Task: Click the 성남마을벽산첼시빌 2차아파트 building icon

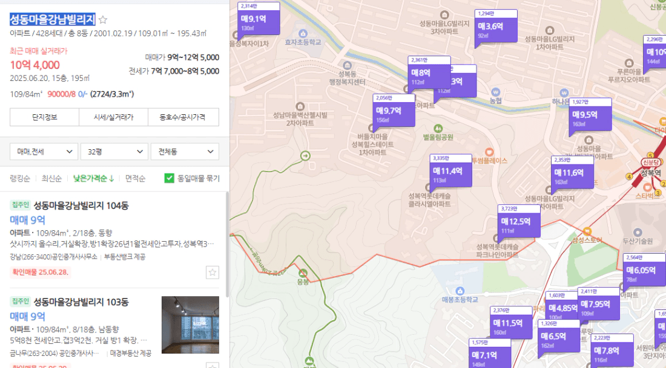Action: point(300,106)
